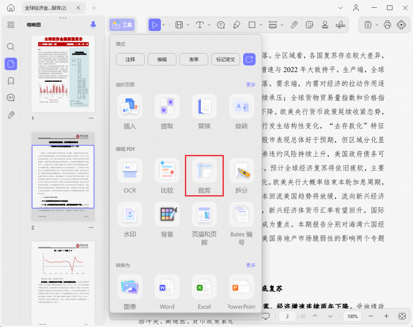The image size is (413, 327).
Task: Open the 裁剪 crop tool
Action: pyautogui.click(x=204, y=176)
